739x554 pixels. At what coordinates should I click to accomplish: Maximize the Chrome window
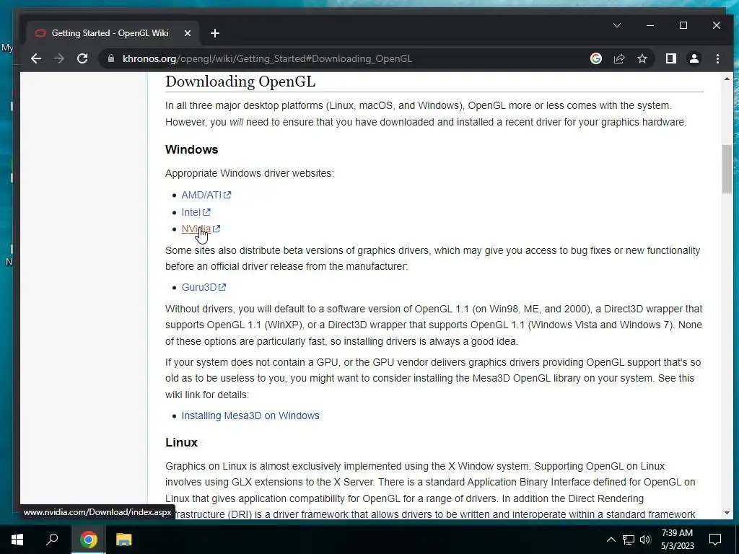click(683, 25)
